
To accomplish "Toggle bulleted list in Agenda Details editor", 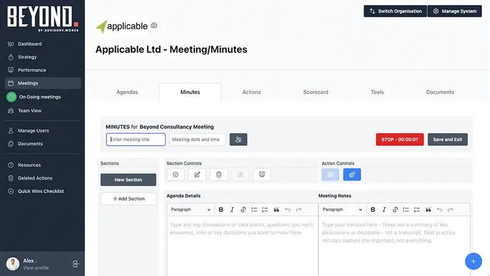I will pos(254,210).
